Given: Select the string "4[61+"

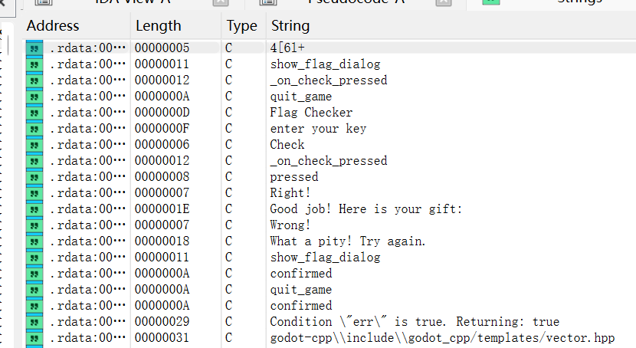Looking at the screenshot, I should click(287, 48).
